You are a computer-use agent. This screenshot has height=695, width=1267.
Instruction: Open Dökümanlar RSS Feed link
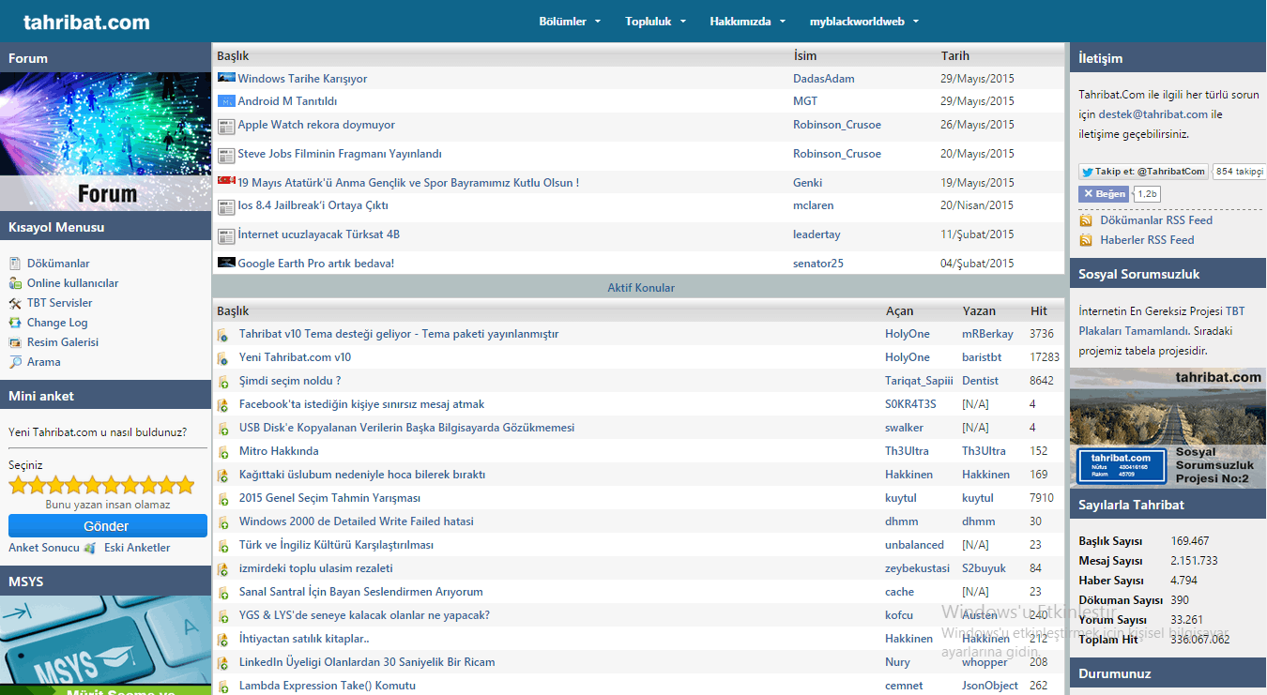click(1156, 220)
